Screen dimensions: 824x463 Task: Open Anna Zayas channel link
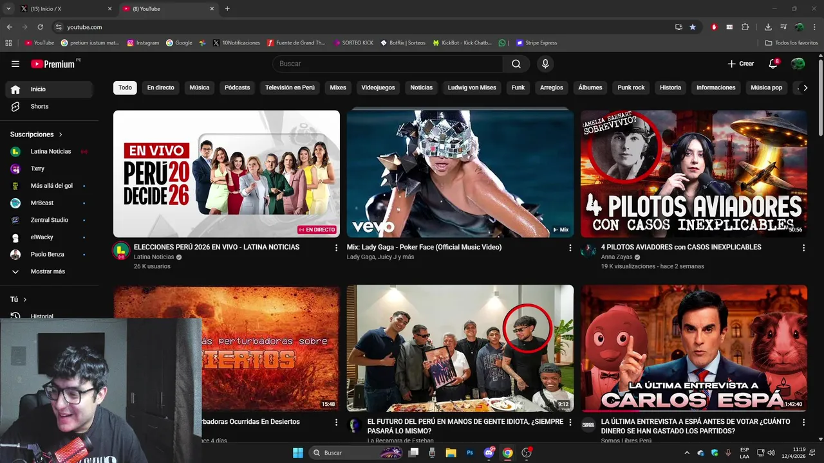(617, 257)
